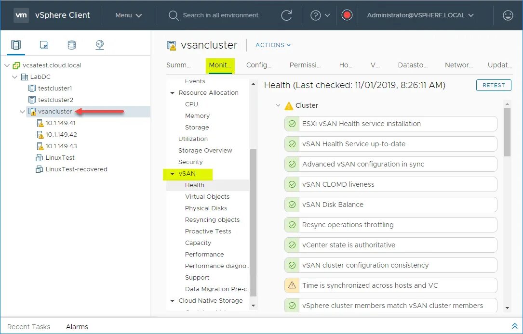Refresh the vSphere Client with the refresh icon
523x334 pixels.
(286, 15)
